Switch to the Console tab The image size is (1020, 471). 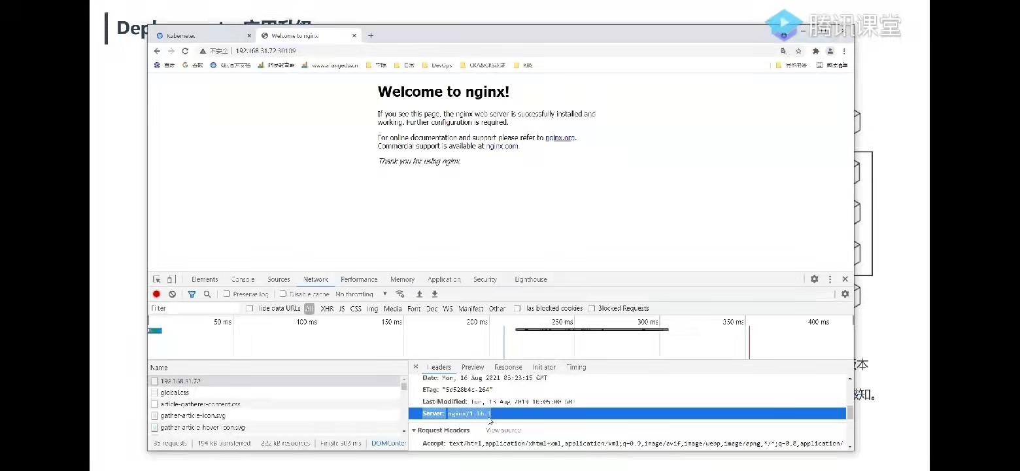243,279
